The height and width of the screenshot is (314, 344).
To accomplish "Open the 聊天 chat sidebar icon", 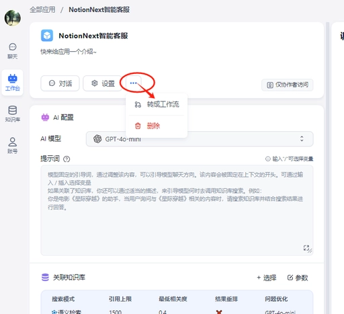I will pos(13,51).
